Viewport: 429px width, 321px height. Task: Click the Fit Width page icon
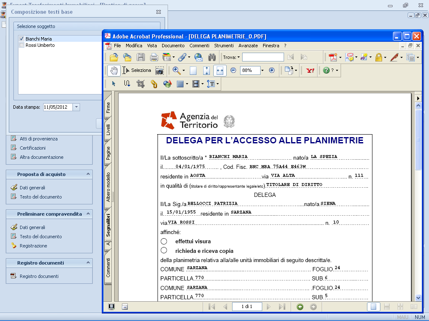click(220, 71)
